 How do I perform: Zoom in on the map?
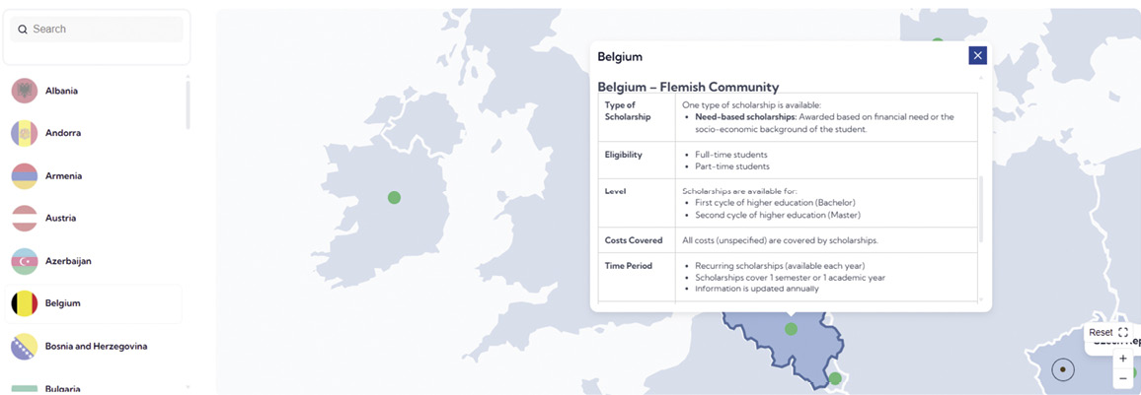(1123, 359)
